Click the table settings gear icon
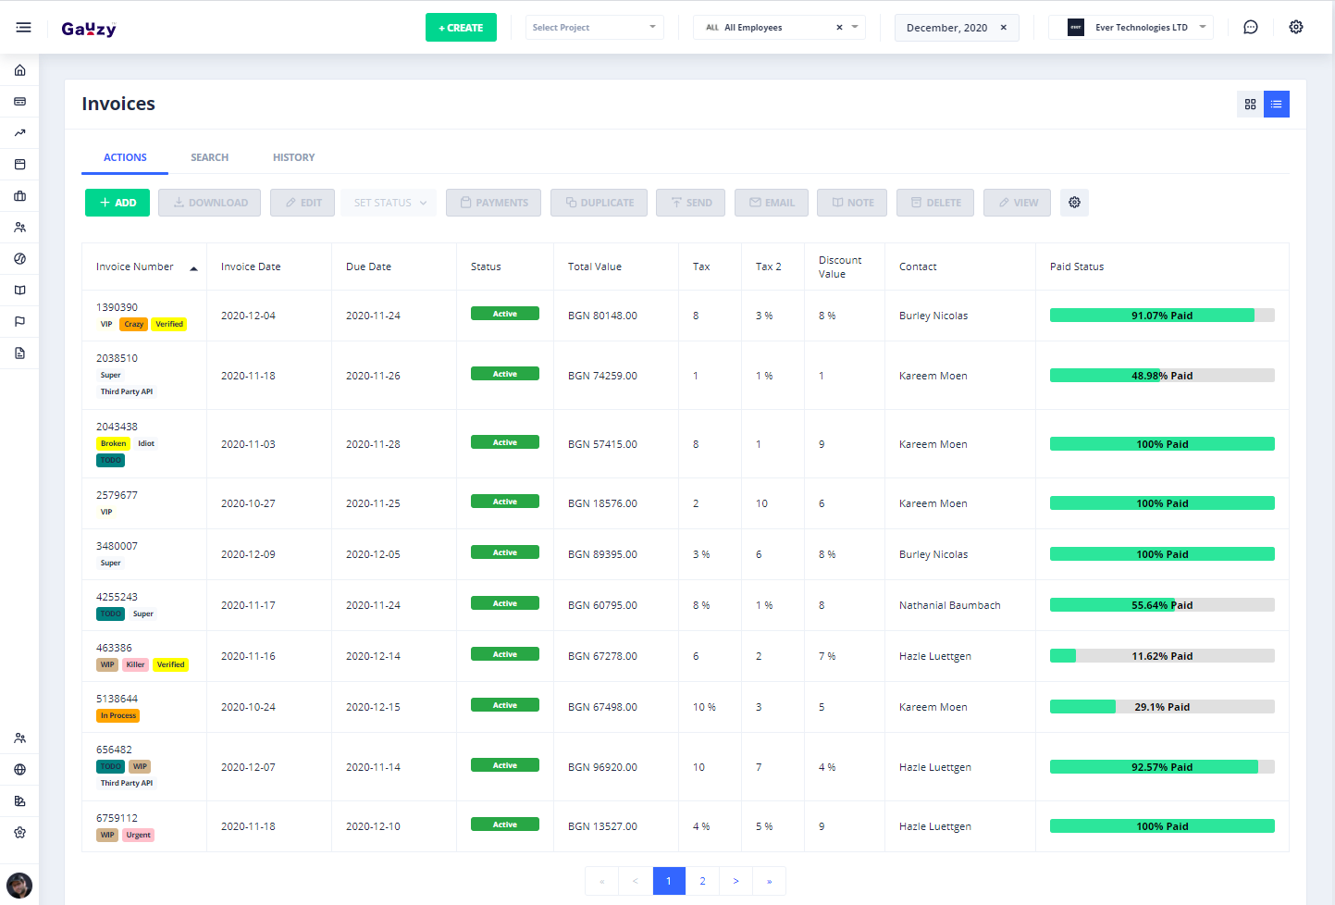1335x905 pixels. click(x=1074, y=203)
